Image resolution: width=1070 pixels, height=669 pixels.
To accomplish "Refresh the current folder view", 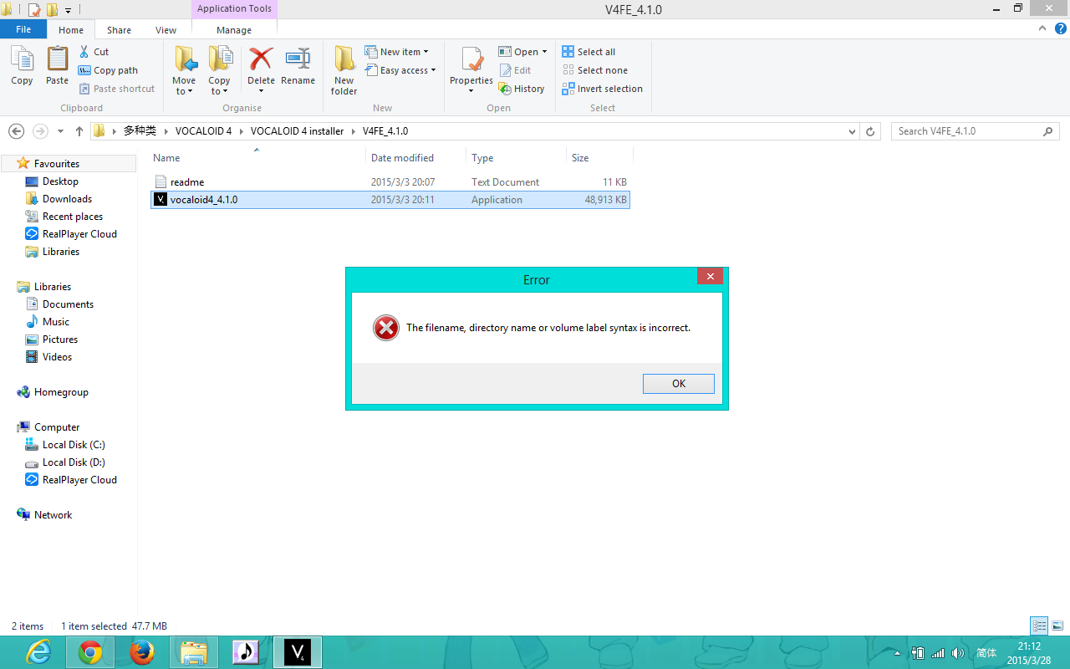I will pos(870,131).
